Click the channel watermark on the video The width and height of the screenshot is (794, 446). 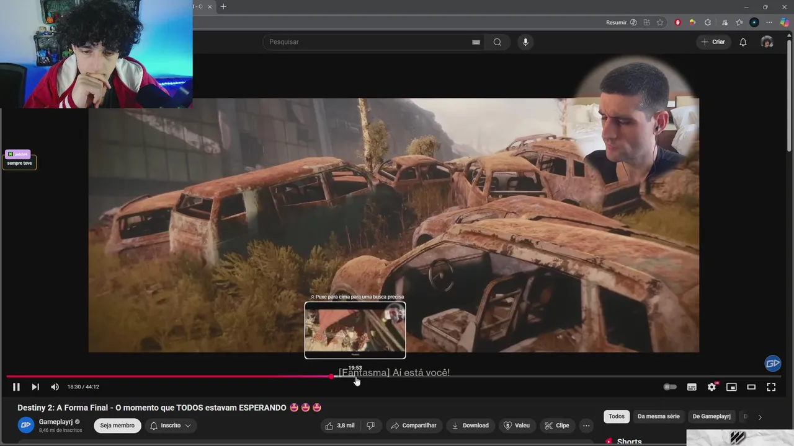(772, 364)
